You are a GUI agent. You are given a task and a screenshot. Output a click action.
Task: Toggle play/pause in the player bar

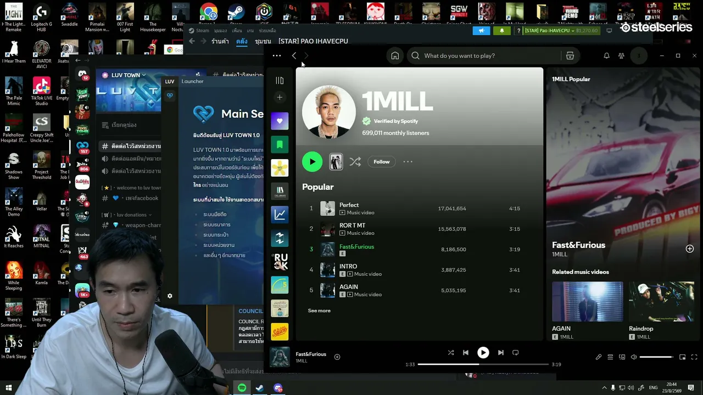tap(483, 353)
